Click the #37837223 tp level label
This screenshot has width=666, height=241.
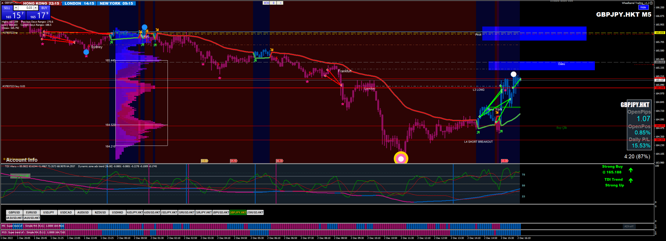coord(10,33)
